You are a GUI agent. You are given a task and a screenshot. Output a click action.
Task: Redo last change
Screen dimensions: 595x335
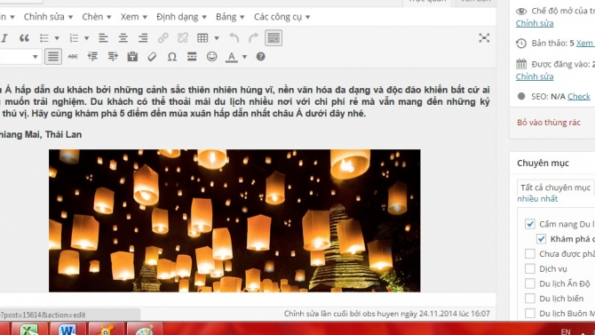pyautogui.click(x=253, y=38)
